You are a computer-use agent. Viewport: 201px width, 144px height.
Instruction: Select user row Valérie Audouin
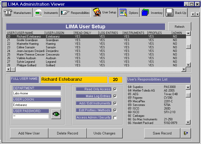[x=96, y=58]
